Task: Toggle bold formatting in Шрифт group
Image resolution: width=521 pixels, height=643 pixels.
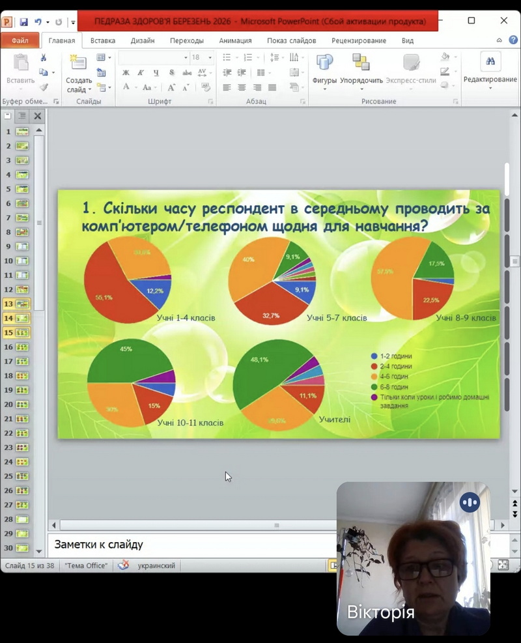Action: [x=124, y=72]
